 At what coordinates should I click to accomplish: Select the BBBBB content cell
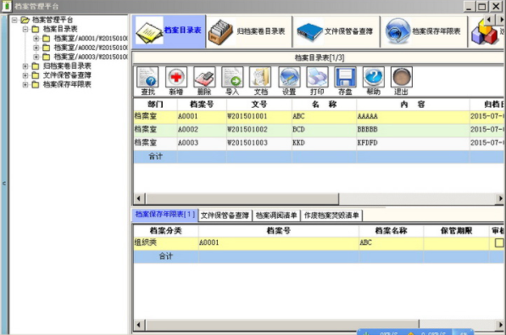coord(413,130)
